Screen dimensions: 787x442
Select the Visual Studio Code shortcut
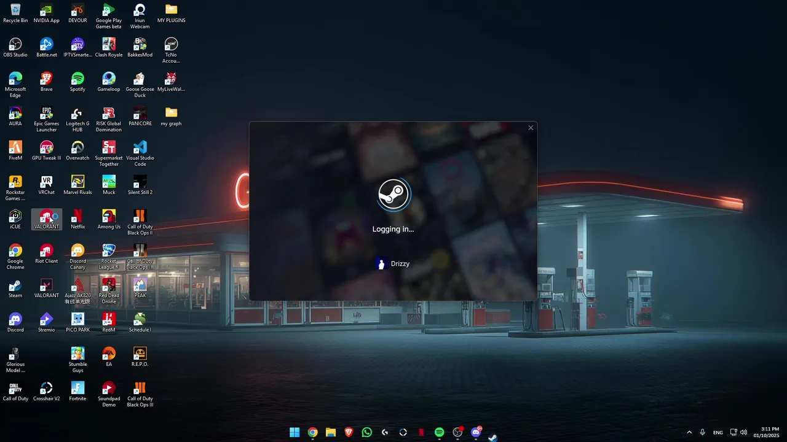pyautogui.click(x=140, y=154)
